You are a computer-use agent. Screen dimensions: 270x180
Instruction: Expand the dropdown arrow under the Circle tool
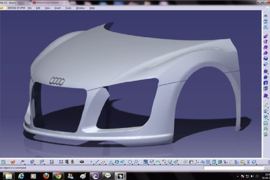[132, 164]
